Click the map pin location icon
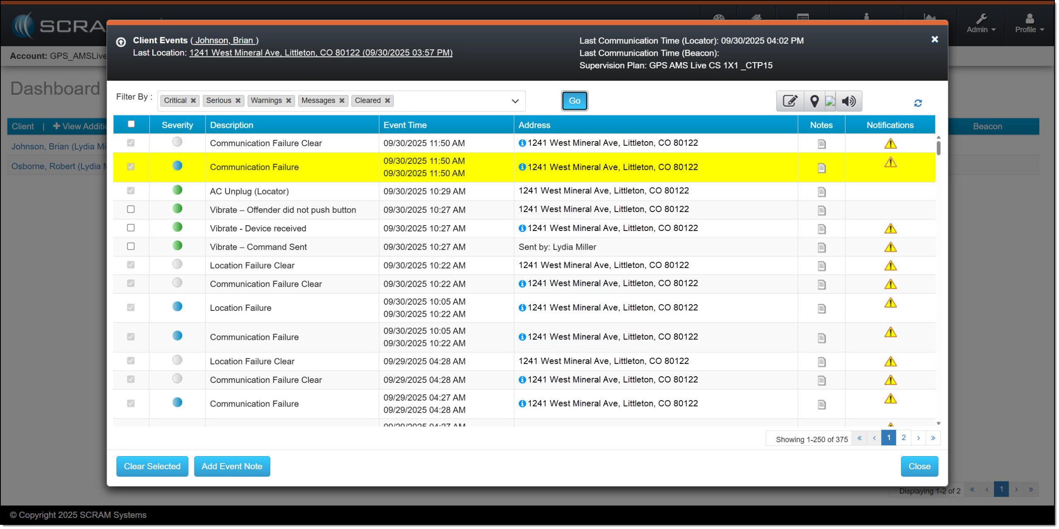This screenshot has height=529, width=1059. (814, 101)
